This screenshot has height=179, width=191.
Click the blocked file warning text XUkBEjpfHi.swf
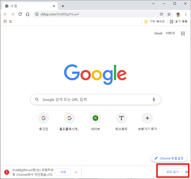33,172
